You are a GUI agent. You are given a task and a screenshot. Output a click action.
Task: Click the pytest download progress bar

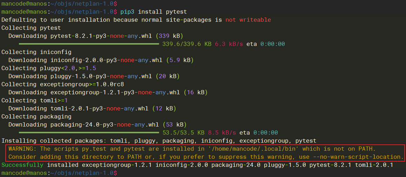pos(89,44)
